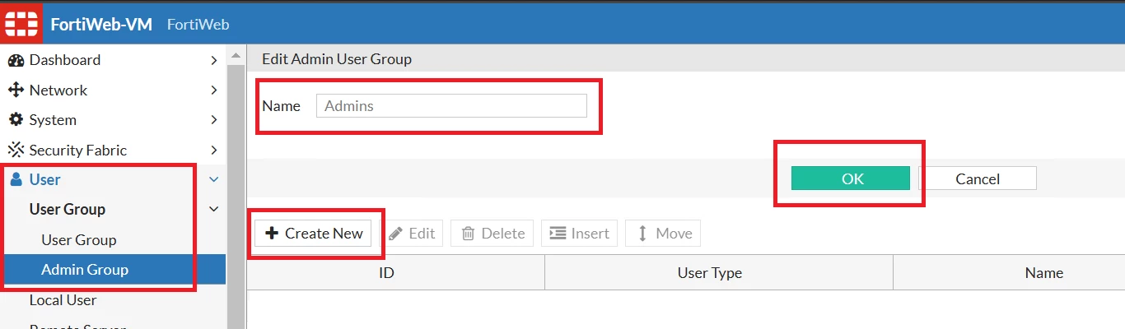1125x329 pixels.
Task: Expand Network with its chevron
Action: [x=213, y=90]
